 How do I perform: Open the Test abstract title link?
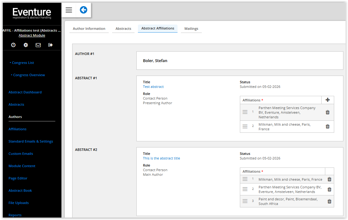pos(153,87)
